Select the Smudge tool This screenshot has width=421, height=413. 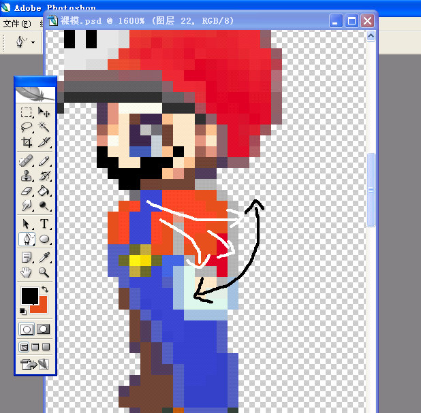point(27,205)
